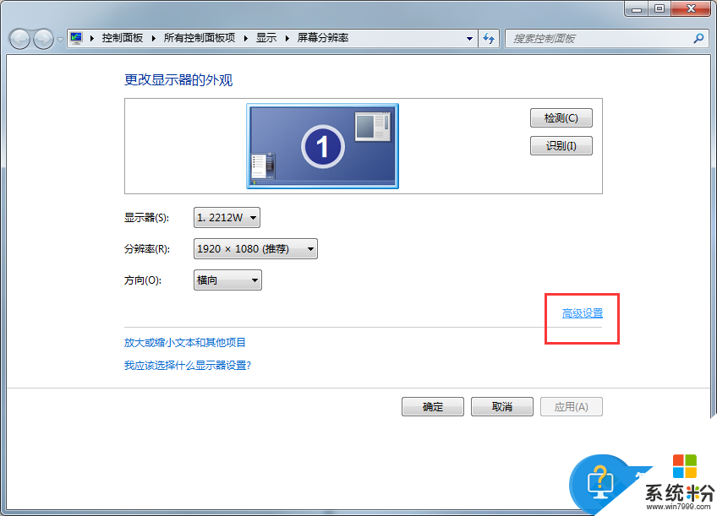Click the 取消 button
The height and width of the screenshot is (516, 717).
click(x=502, y=406)
